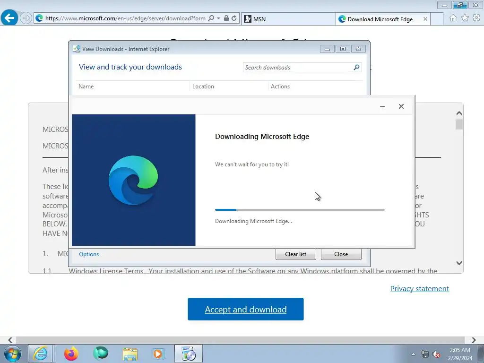Click Close button in View Downloads
This screenshot has width=484, height=363.
click(x=341, y=254)
